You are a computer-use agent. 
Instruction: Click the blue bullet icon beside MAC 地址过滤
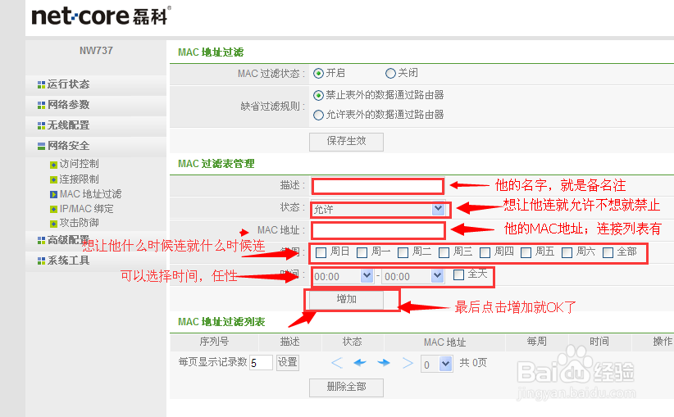click(53, 194)
